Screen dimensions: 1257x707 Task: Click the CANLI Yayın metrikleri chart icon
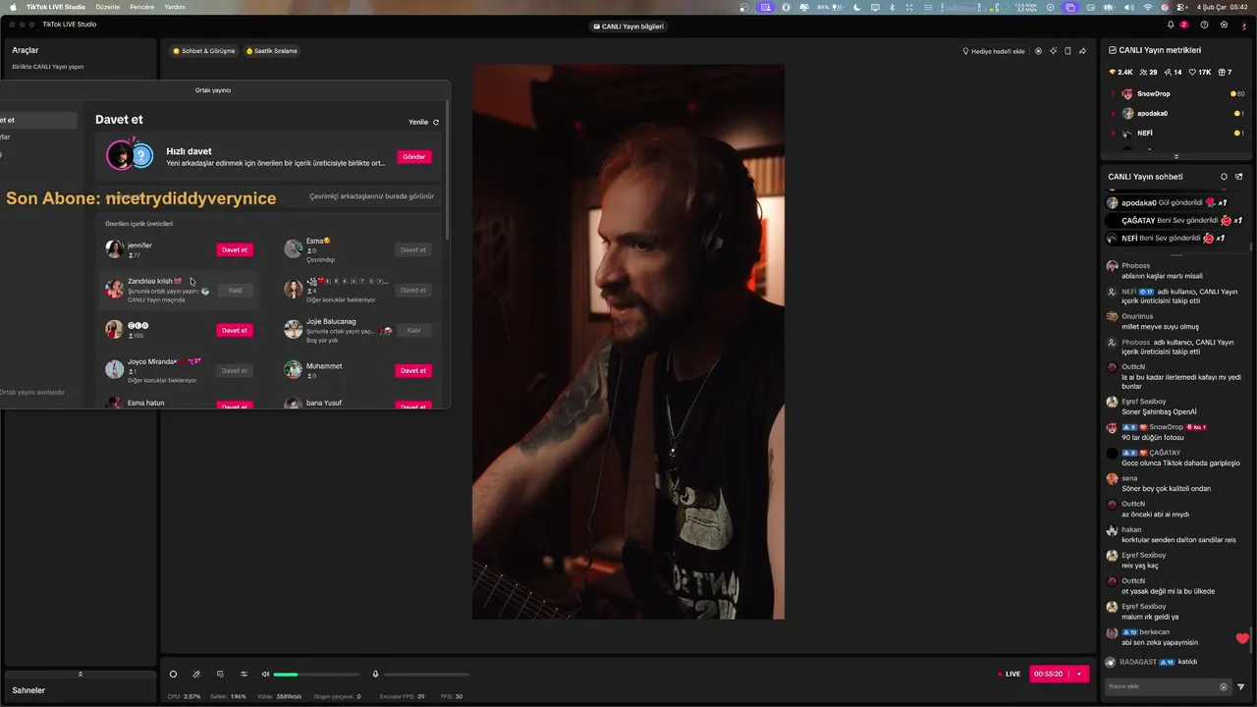tap(1113, 50)
